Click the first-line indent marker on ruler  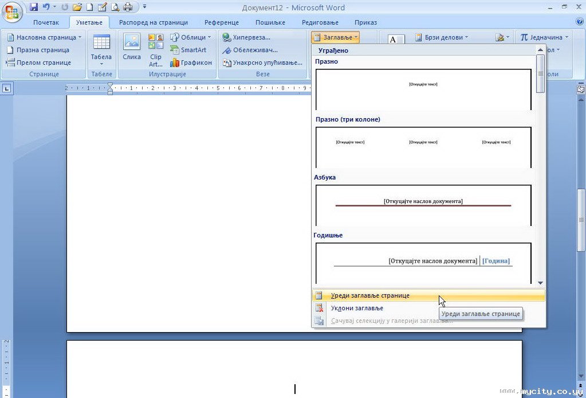(110, 85)
